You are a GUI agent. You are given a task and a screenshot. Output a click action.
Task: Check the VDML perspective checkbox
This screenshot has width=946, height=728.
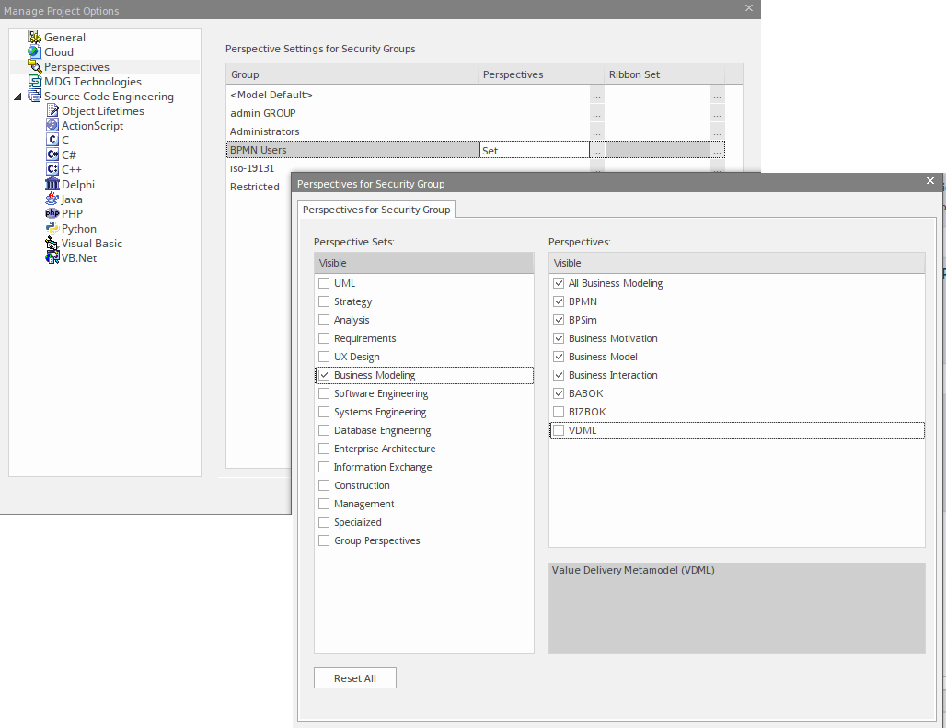pos(559,430)
